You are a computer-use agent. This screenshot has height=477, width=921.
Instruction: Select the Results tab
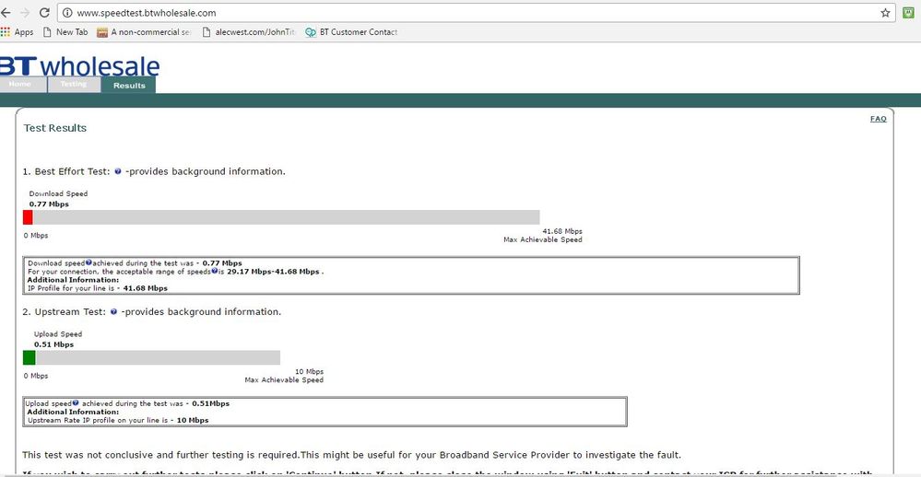coord(129,85)
